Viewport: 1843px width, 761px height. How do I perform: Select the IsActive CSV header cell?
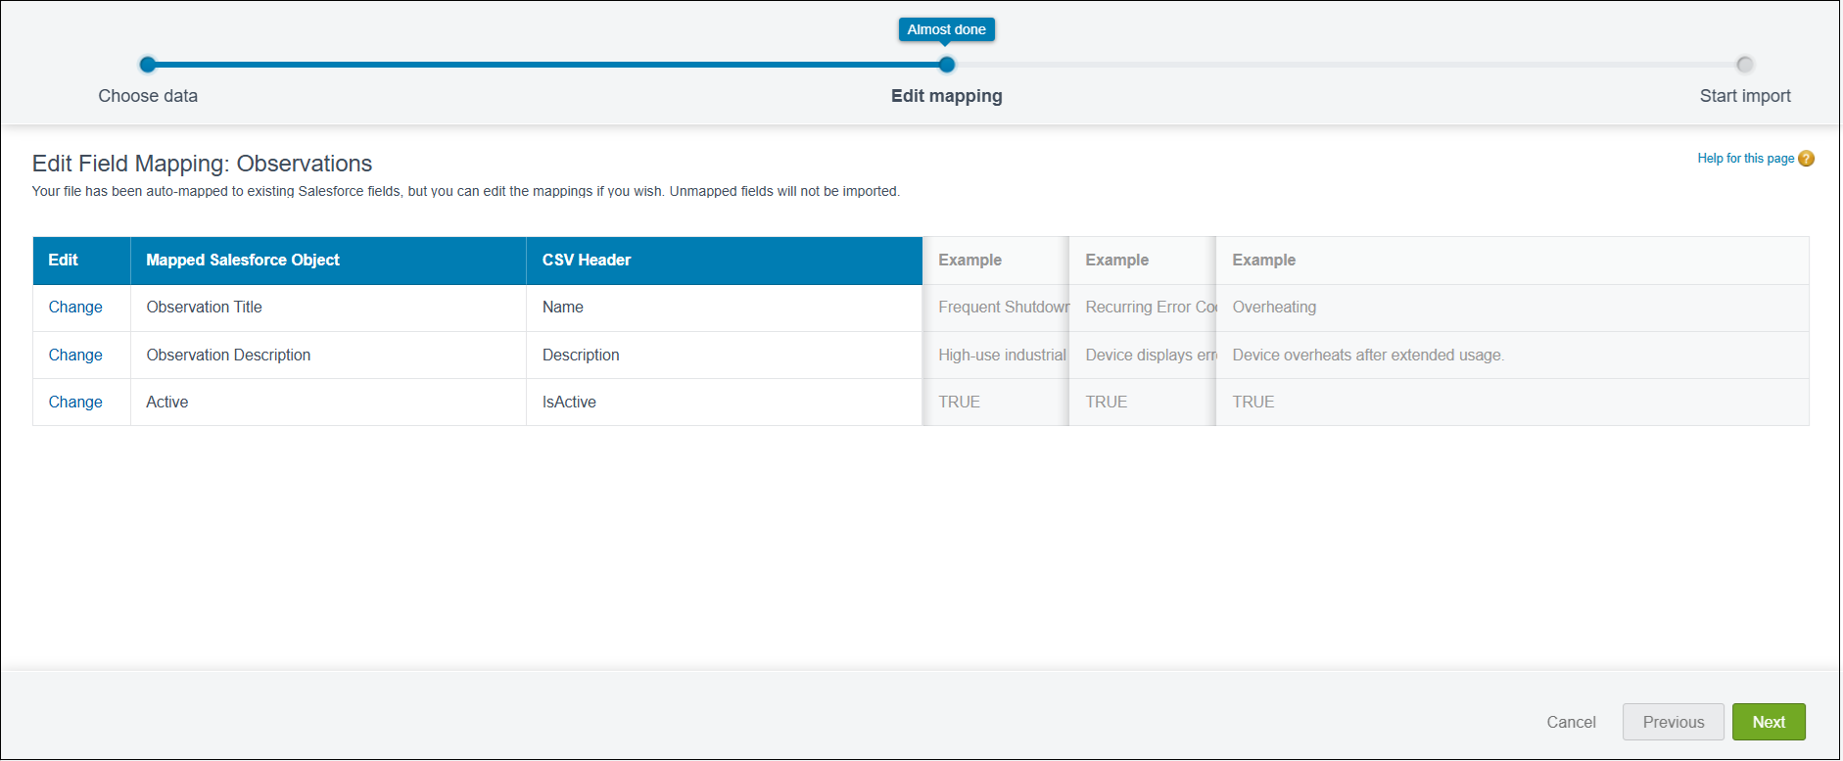tap(725, 403)
